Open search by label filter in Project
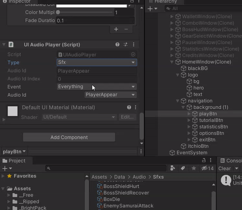The height and width of the screenshot is (210, 242). (183, 168)
